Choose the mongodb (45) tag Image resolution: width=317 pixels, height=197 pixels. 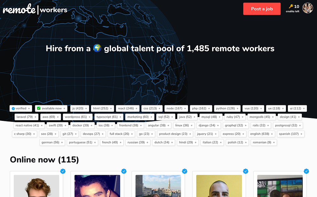click(x=262, y=117)
